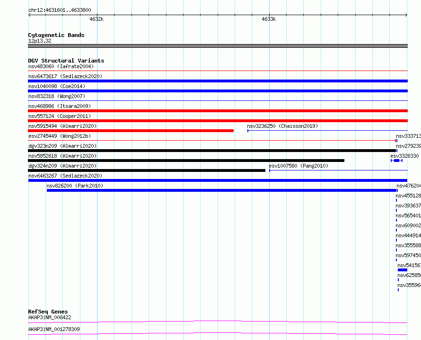Select the nsv597450 variant label
This screenshot has width=421, height=340.
coord(408,255)
